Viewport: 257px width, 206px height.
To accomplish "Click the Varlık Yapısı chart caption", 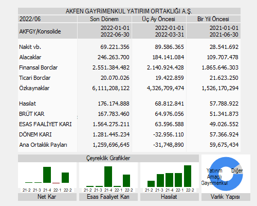I will (x=226, y=197).
